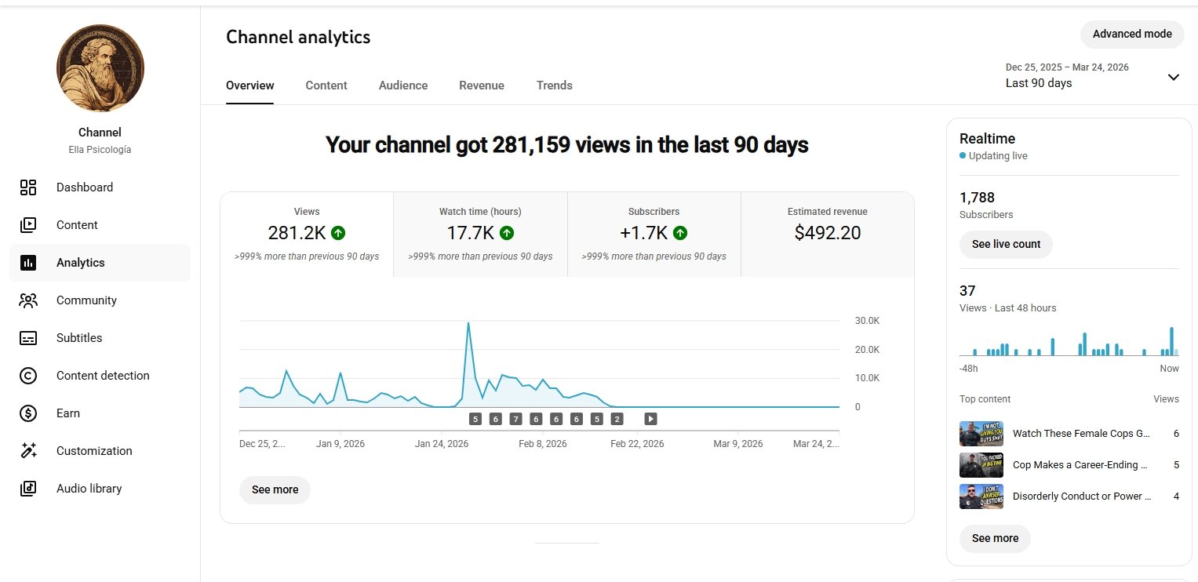Expand the Last 90 days date dropdown
The image size is (1198, 582).
pyautogui.click(x=1173, y=77)
